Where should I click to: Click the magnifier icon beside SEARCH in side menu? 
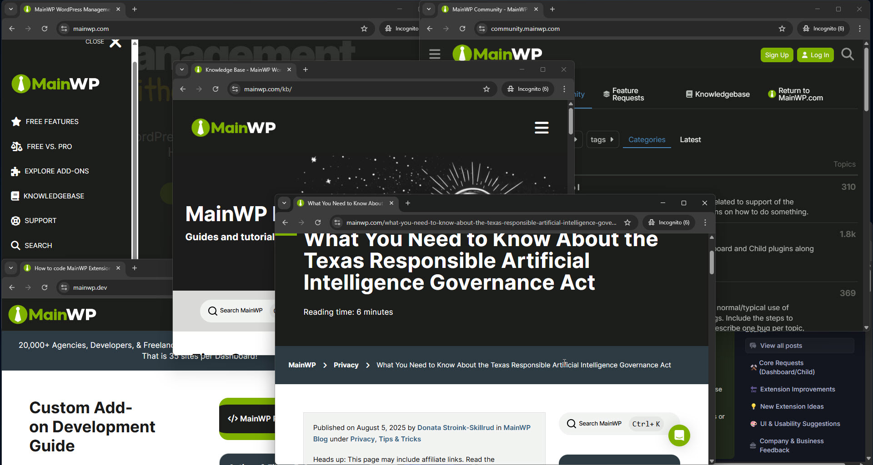[15, 246]
